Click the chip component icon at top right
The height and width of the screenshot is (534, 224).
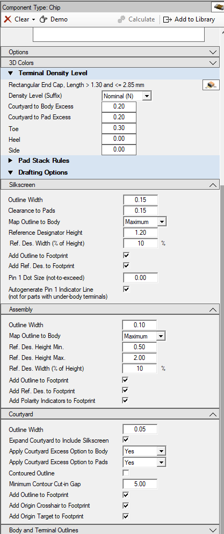pyautogui.click(x=218, y=6)
